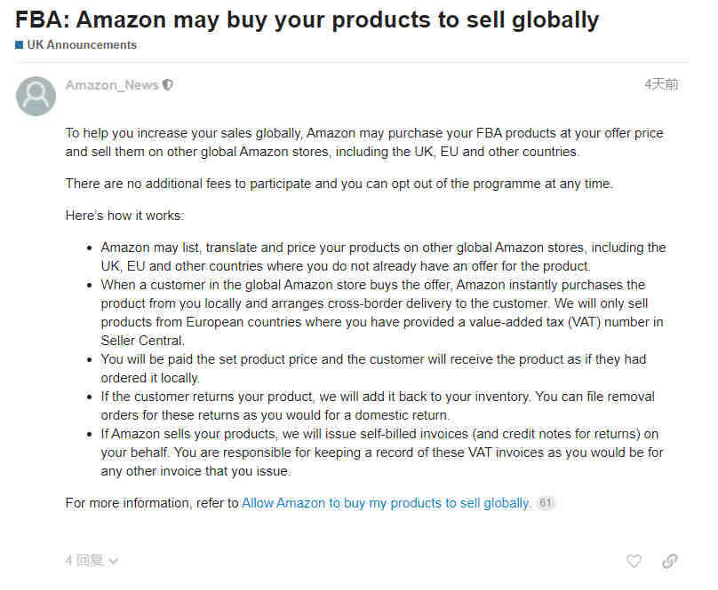
Task: Click the bullet about self-billed invoices
Action: [x=382, y=452]
